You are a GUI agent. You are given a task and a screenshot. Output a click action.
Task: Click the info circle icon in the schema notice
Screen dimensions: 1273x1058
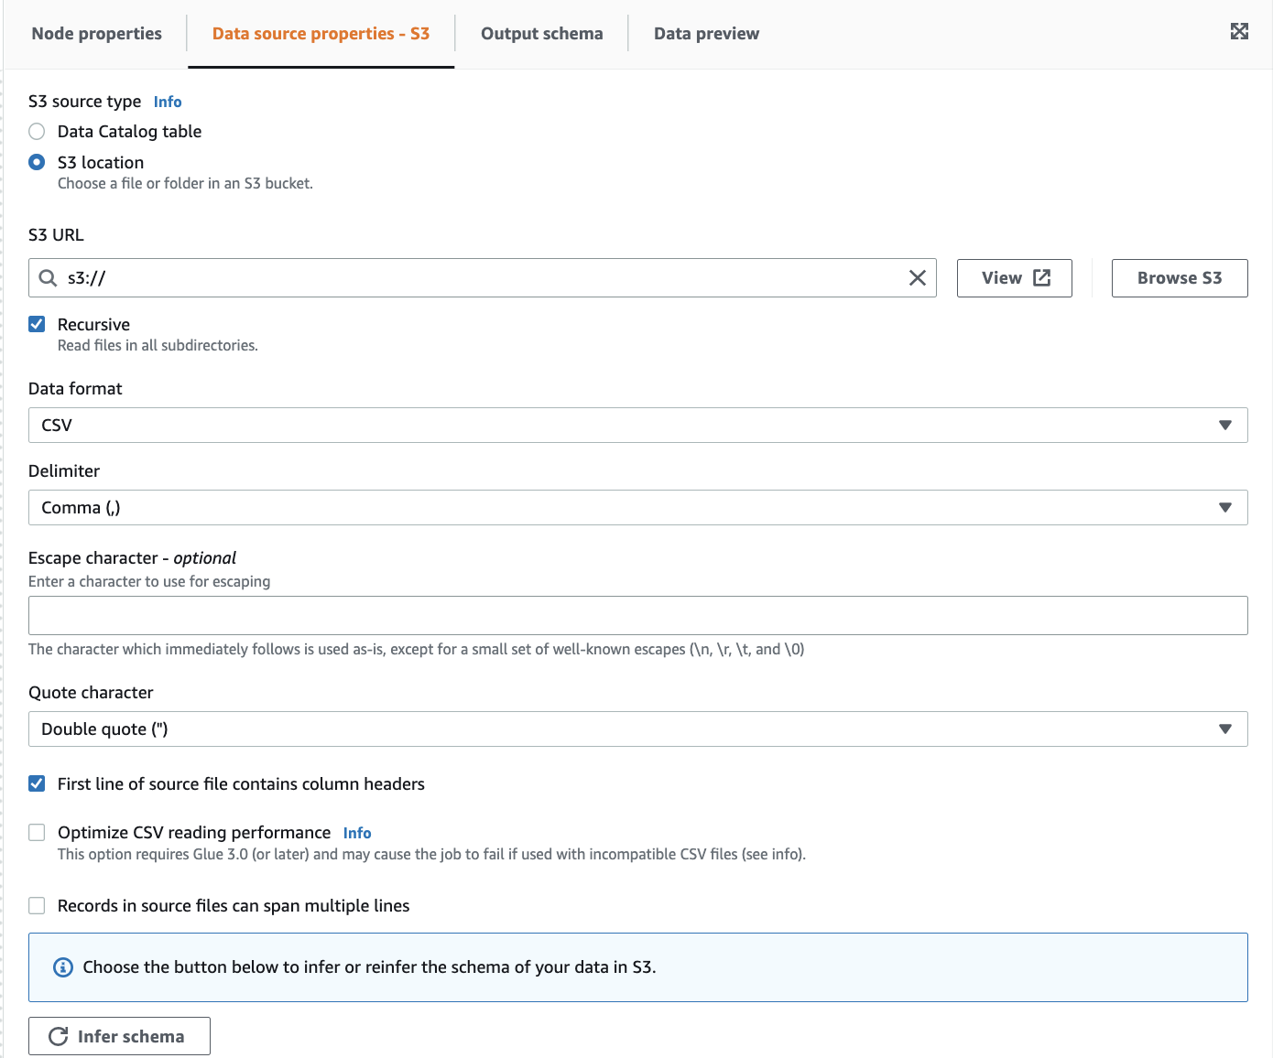point(63,967)
